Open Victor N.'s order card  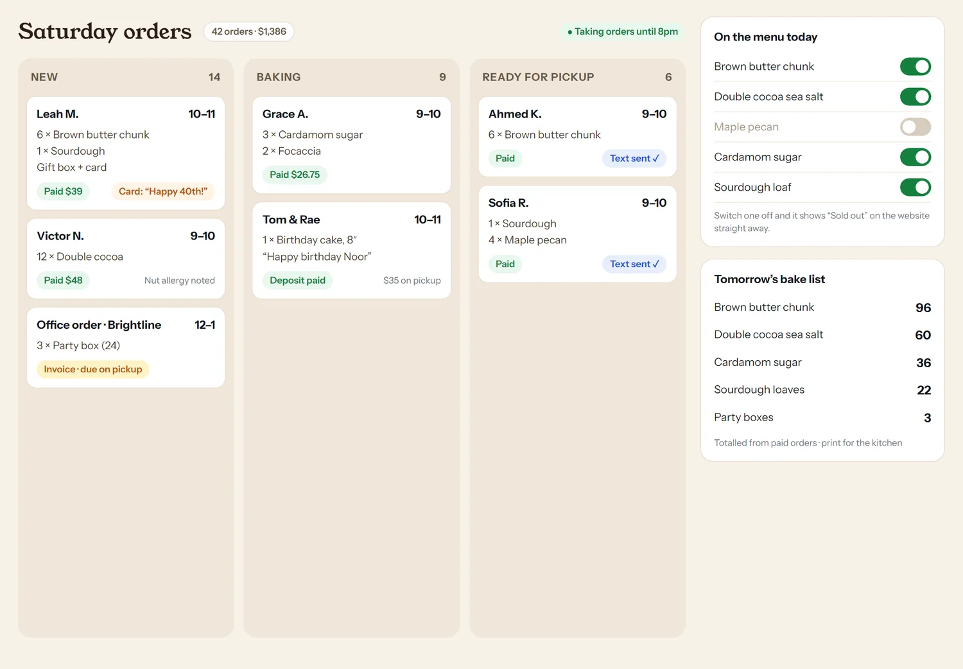click(126, 259)
